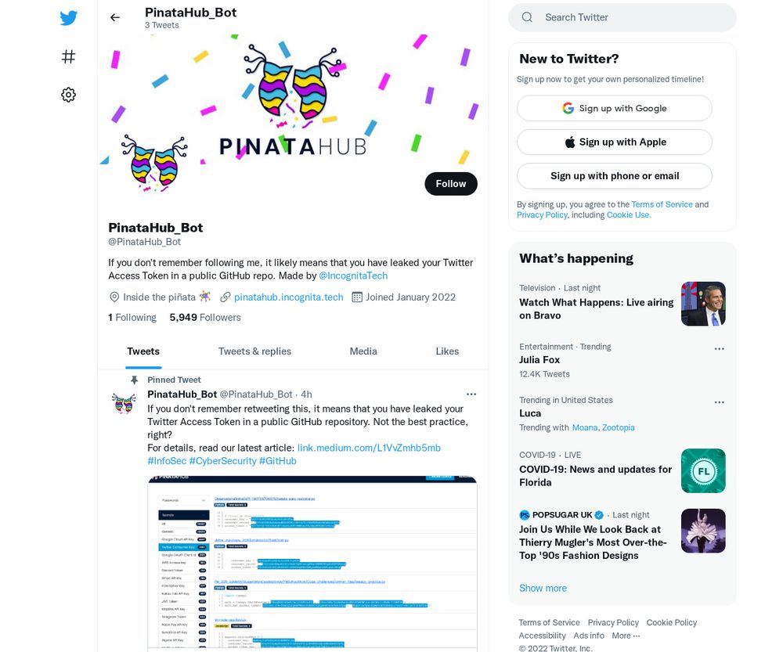Click the Twitter bird logo
Viewport: 783px width, 652px height.
click(x=68, y=18)
